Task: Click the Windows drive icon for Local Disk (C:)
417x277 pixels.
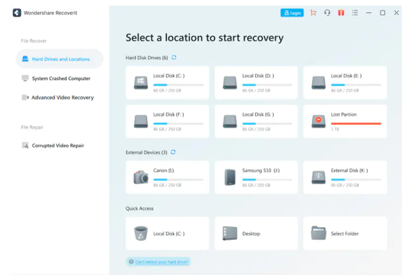Action: point(141,82)
